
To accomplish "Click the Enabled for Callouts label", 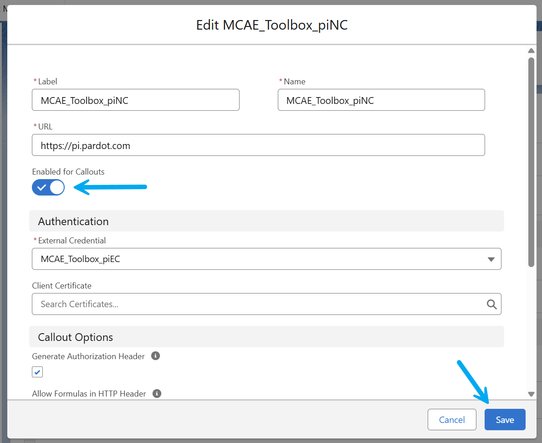I will pyautogui.click(x=68, y=171).
